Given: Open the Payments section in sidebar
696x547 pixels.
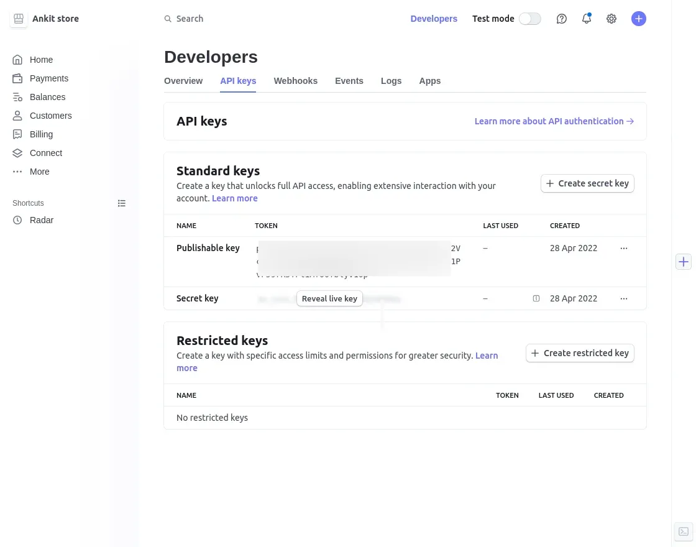Looking at the screenshot, I should click(48, 78).
